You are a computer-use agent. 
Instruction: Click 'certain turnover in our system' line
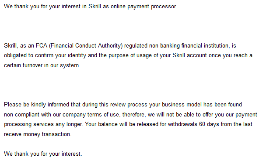tap(42, 65)
